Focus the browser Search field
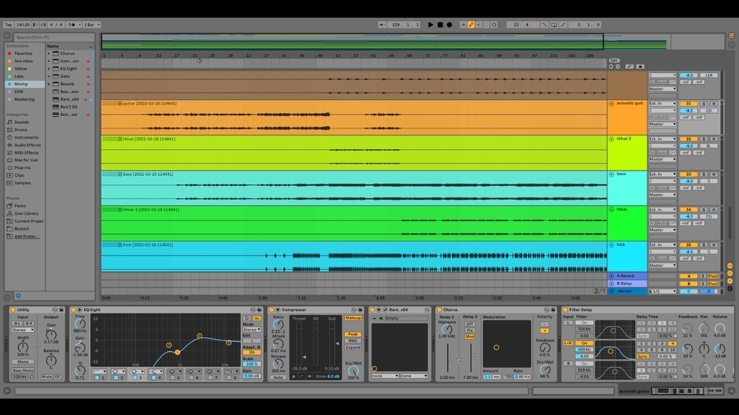Screen dimensions: 739x415 [54, 37]
